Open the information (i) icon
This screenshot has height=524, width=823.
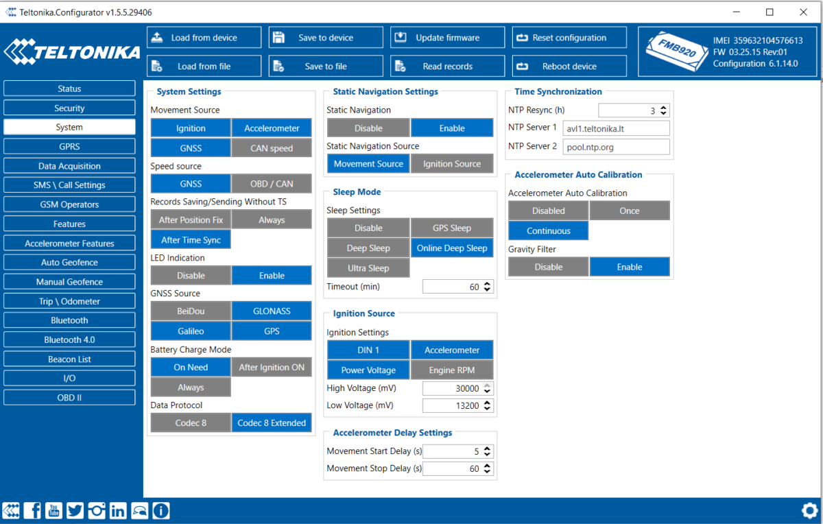tap(161, 510)
